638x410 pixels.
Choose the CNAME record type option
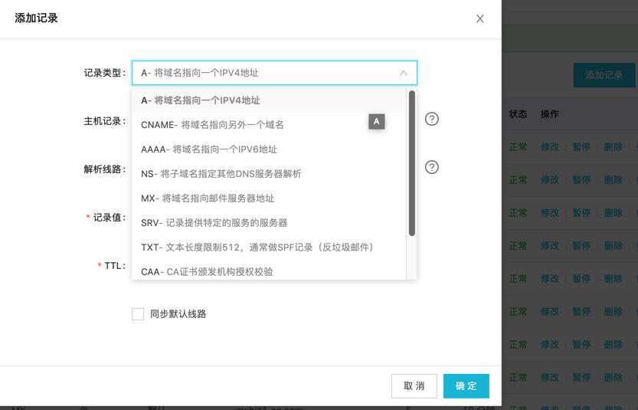pos(269,125)
